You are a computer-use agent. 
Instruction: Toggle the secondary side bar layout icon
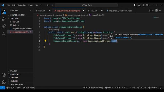143,5
